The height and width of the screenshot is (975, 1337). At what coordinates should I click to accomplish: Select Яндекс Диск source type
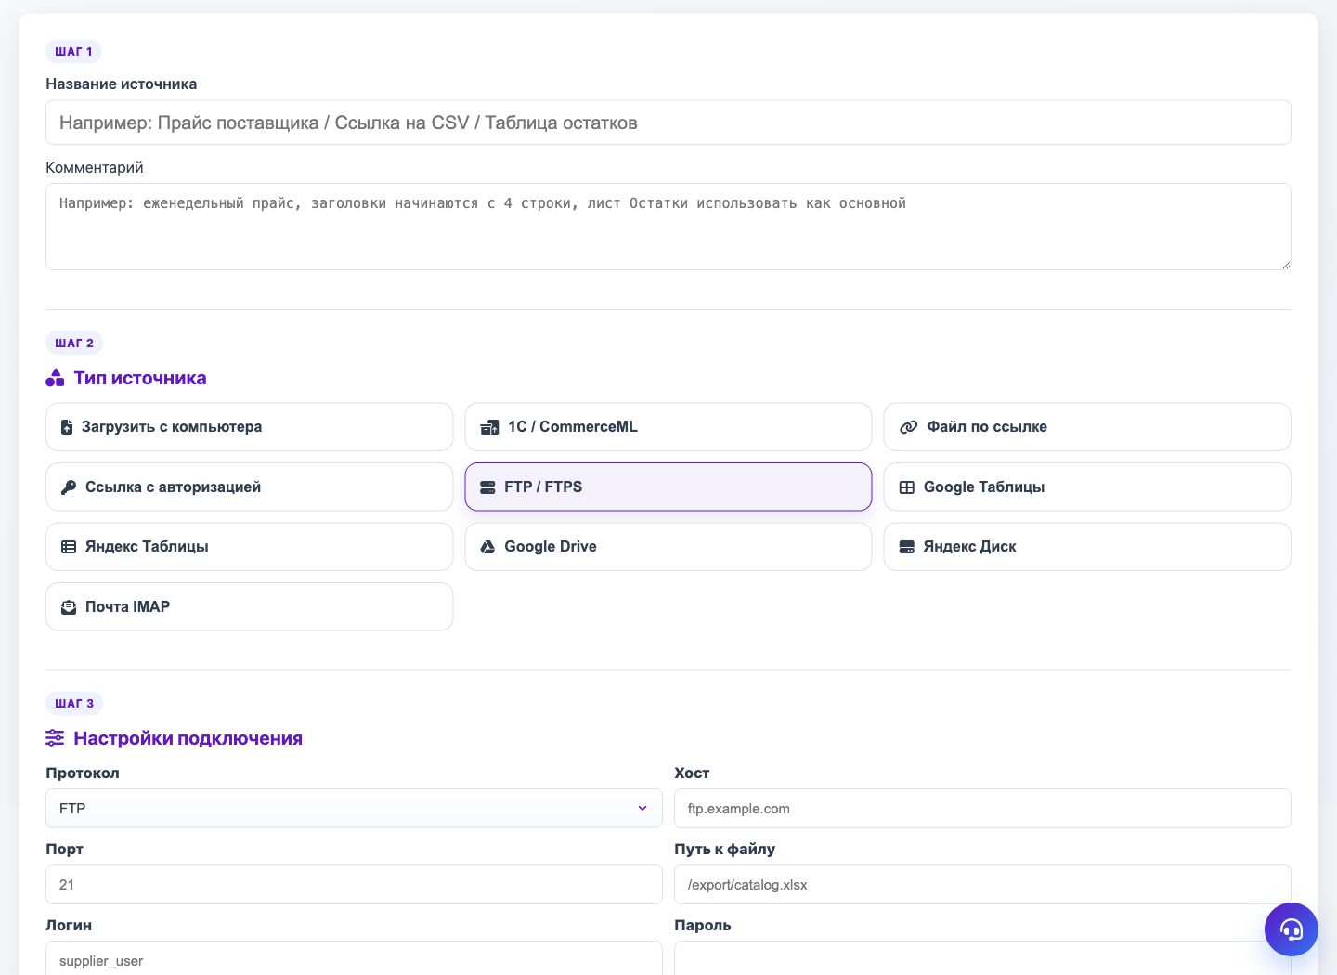1087,547
